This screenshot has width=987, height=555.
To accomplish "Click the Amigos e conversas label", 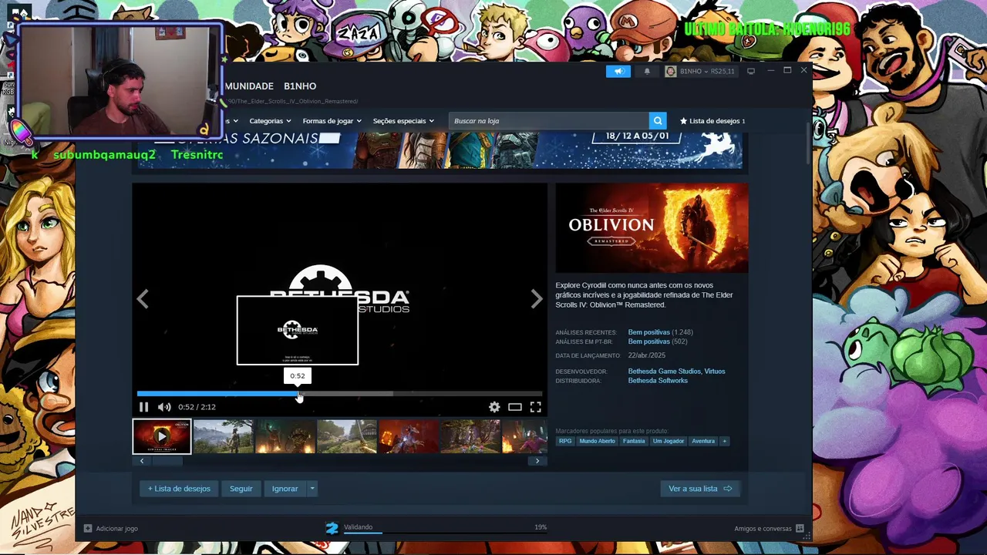I will (x=763, y=528).
